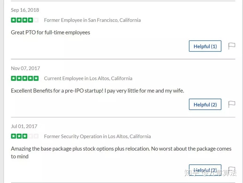Flag the Sep 16, 2018 review
243x183 pixels.
click(232, 46)
